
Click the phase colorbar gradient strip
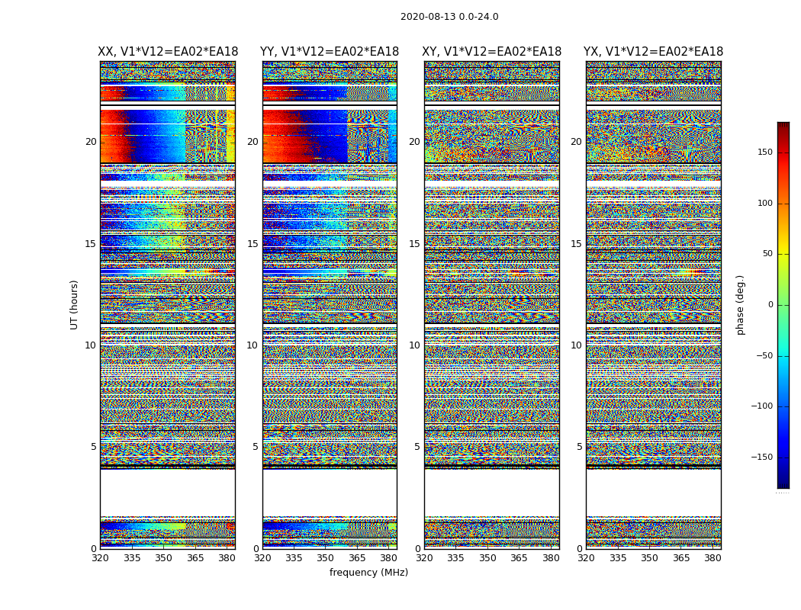click(x=783, y=305)
